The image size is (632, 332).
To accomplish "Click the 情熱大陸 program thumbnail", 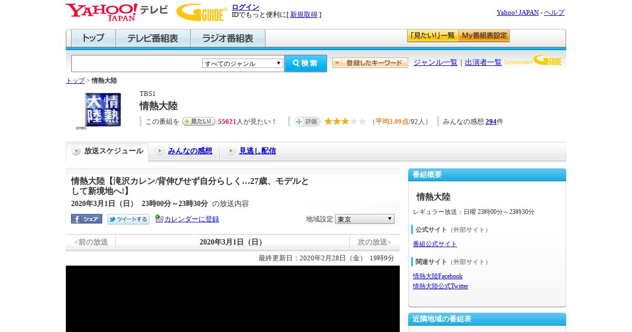I will pos(103,110).
